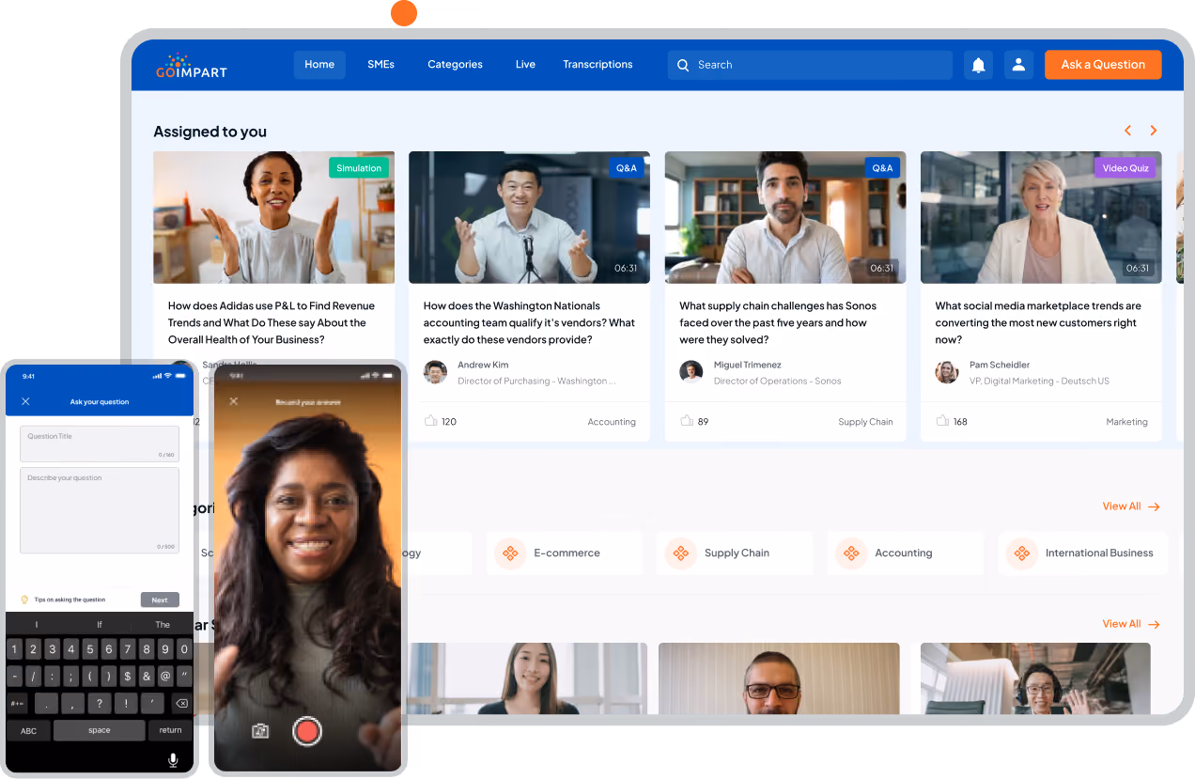Open the SMEs menu
The width and height of the screenshot is (1195, 779).
[x=380, y=65]
